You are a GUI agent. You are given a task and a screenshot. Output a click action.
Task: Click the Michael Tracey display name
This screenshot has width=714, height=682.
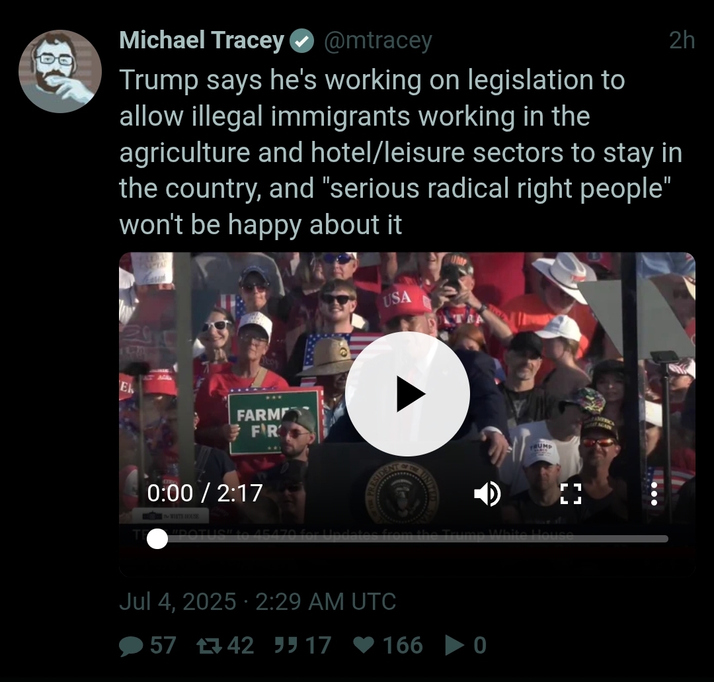click(202, 40)
